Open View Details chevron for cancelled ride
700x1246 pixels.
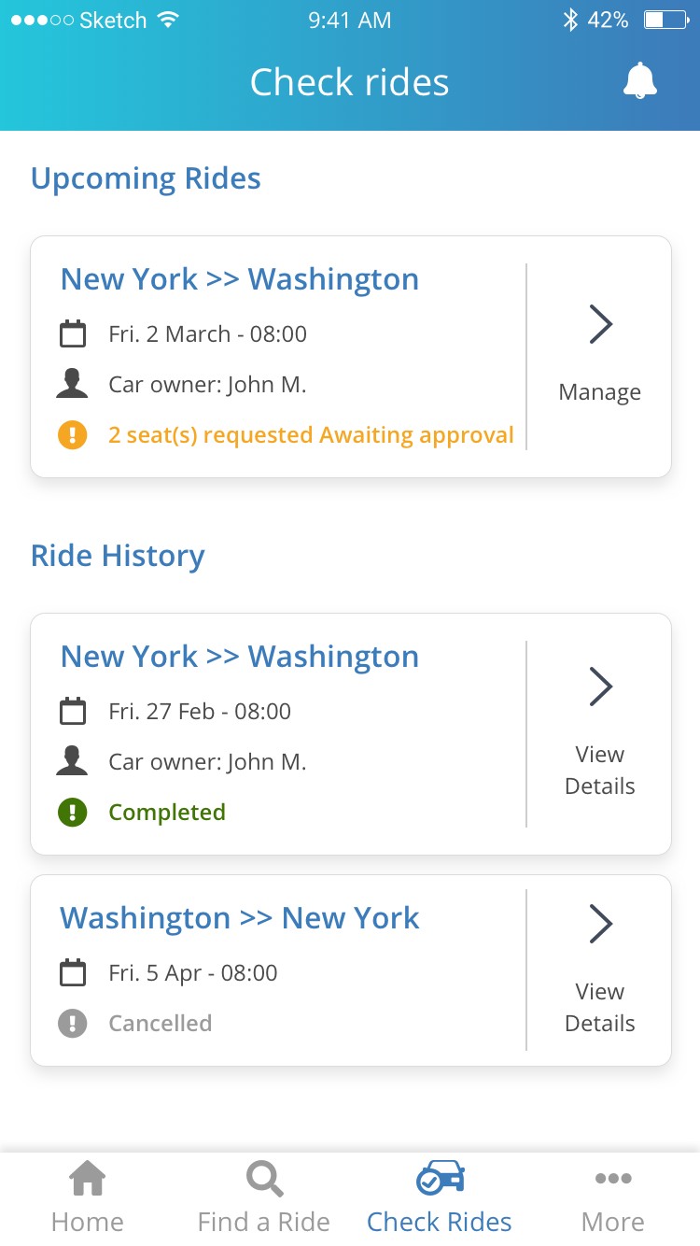pyautogui.click(x=600, y=924)
